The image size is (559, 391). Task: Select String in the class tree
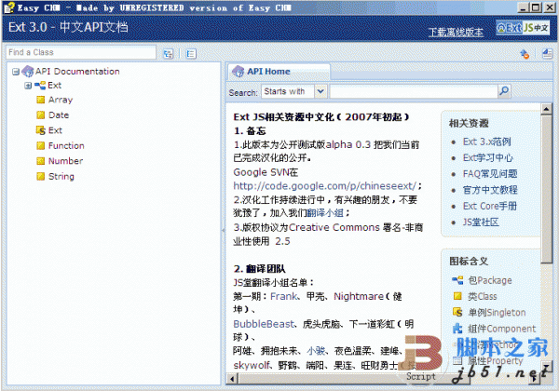click(61, 176)
